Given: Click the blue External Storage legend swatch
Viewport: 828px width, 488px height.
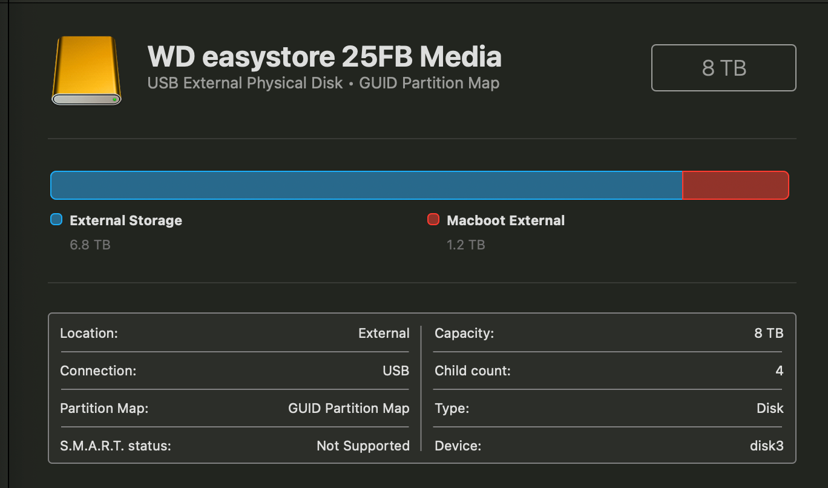Looking at the screenshot, I should click(x=56, y=220).
